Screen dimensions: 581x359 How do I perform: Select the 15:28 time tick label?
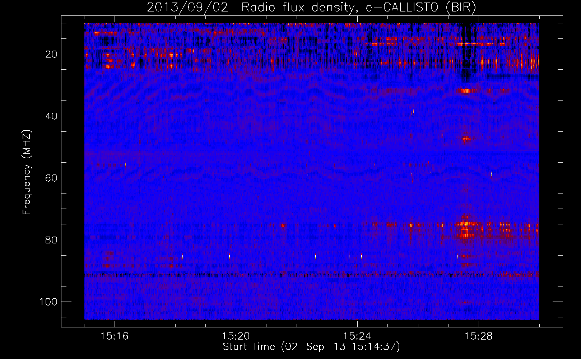tap(479, 336)
